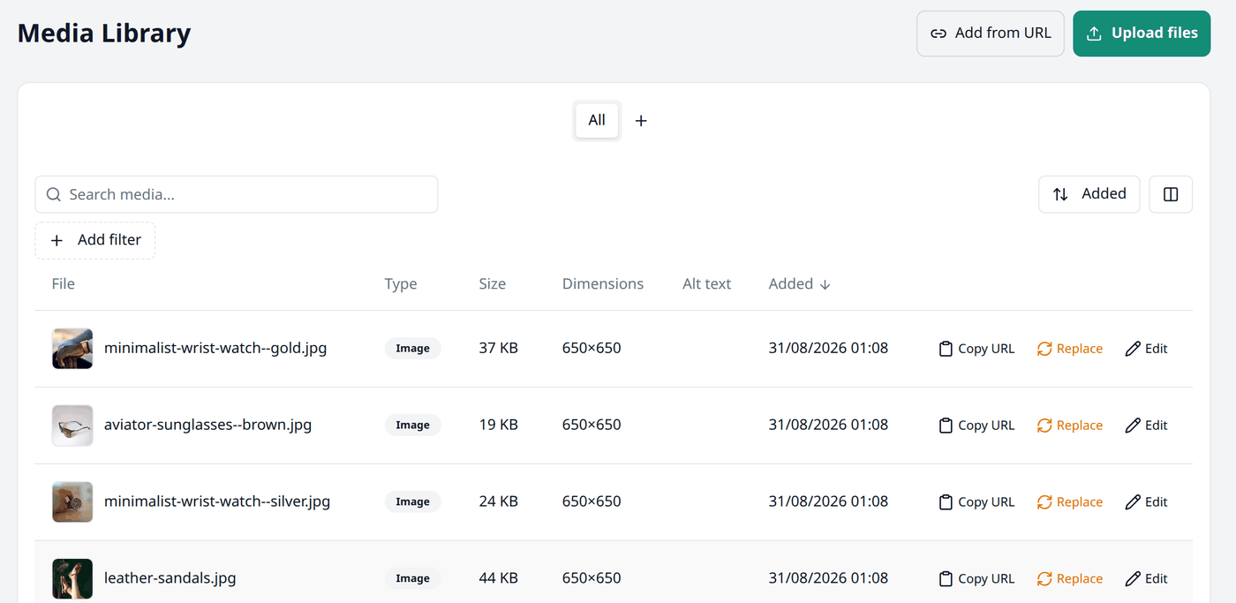Replace minimalist-wrist-watch--silver.jpg file

1070,502
